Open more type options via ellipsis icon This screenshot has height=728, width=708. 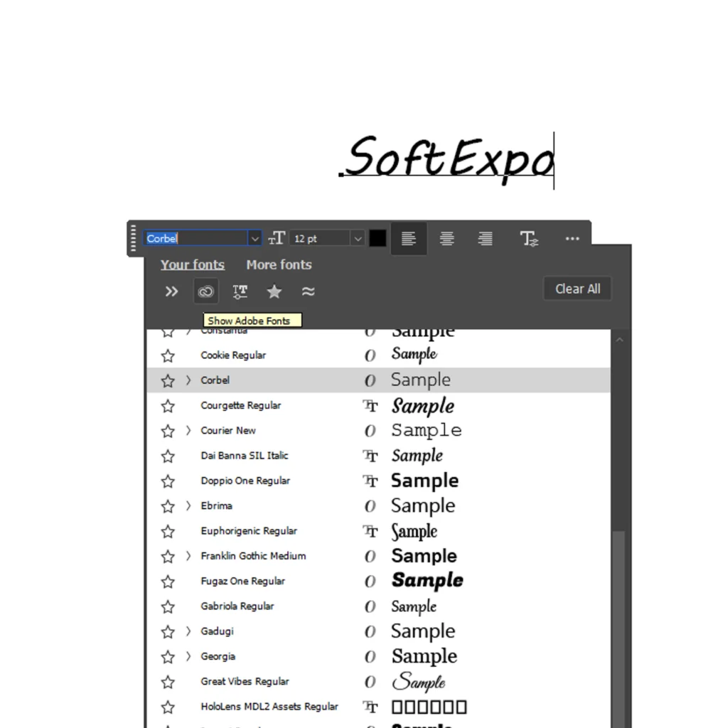tap(572, 238)
